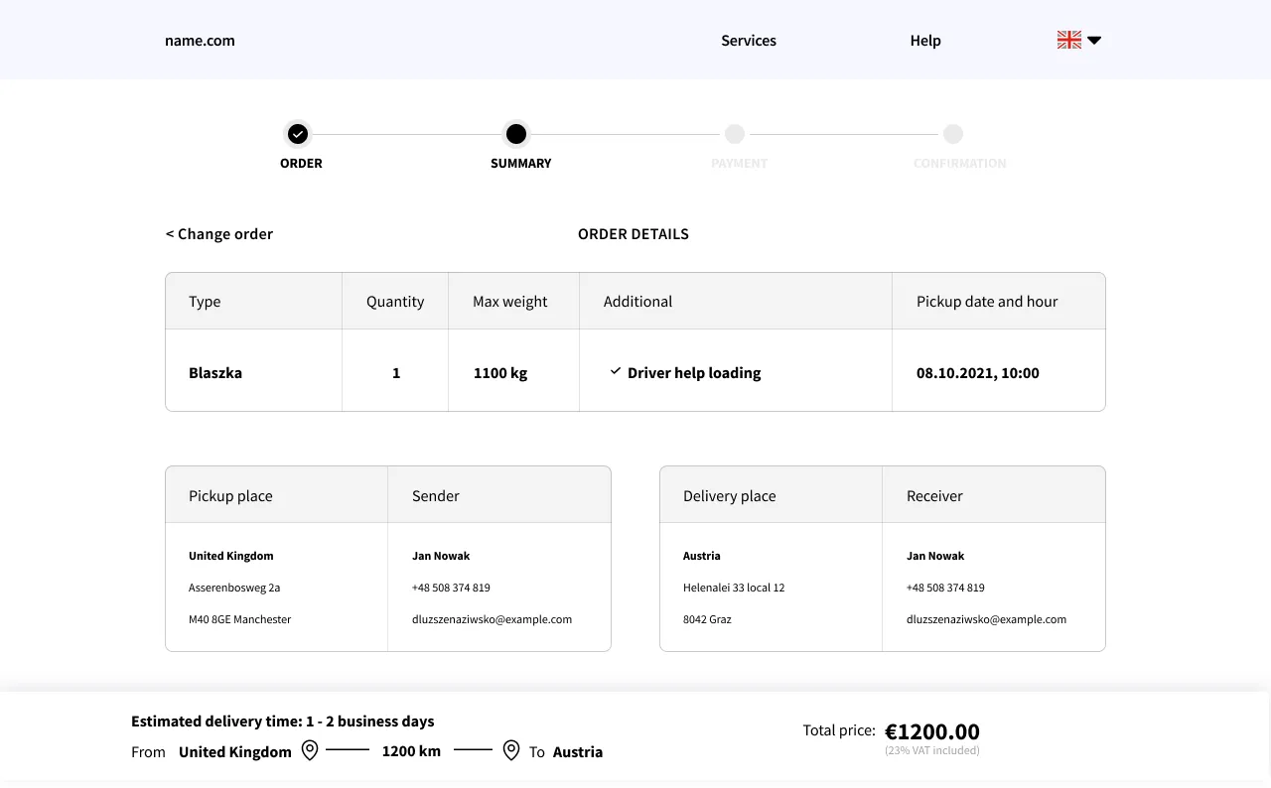1271x788 pixels.
Task: Click the Sender phone +48 508 374 819
Action: pyautogui.click(x=451, y=588)
